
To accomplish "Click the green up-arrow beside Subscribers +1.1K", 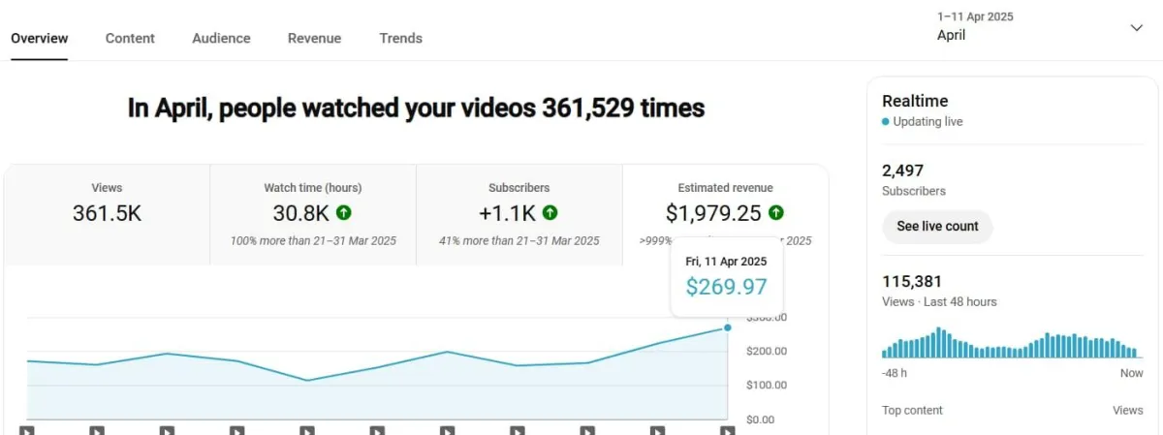I will (x=550, y=212).
